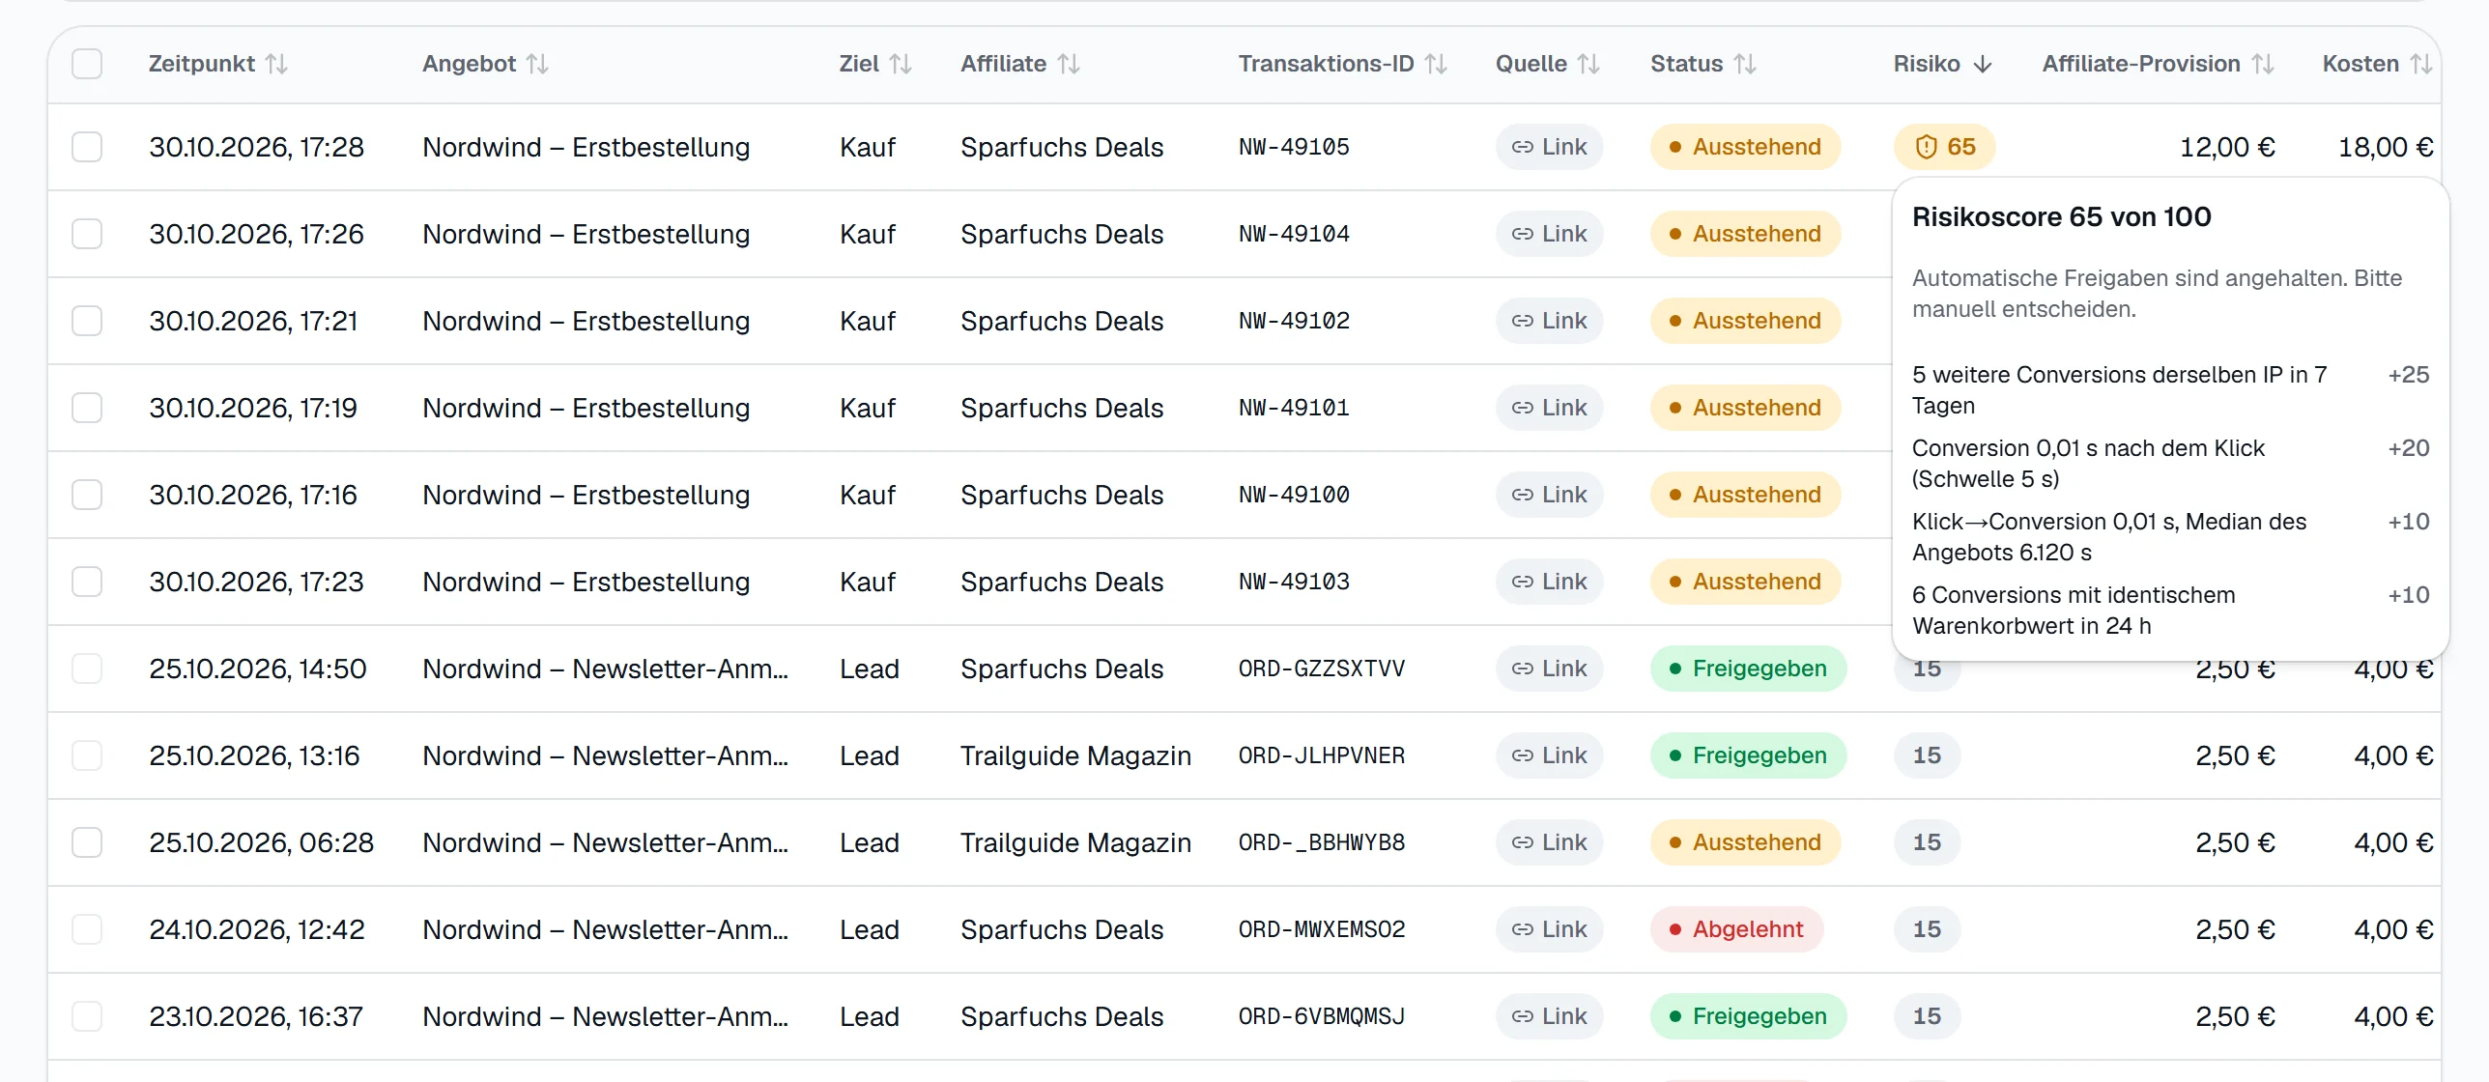Click the Ziel sort arrows icon
The width and height of the screenshot is (2489, 1082).
point(901,64)
